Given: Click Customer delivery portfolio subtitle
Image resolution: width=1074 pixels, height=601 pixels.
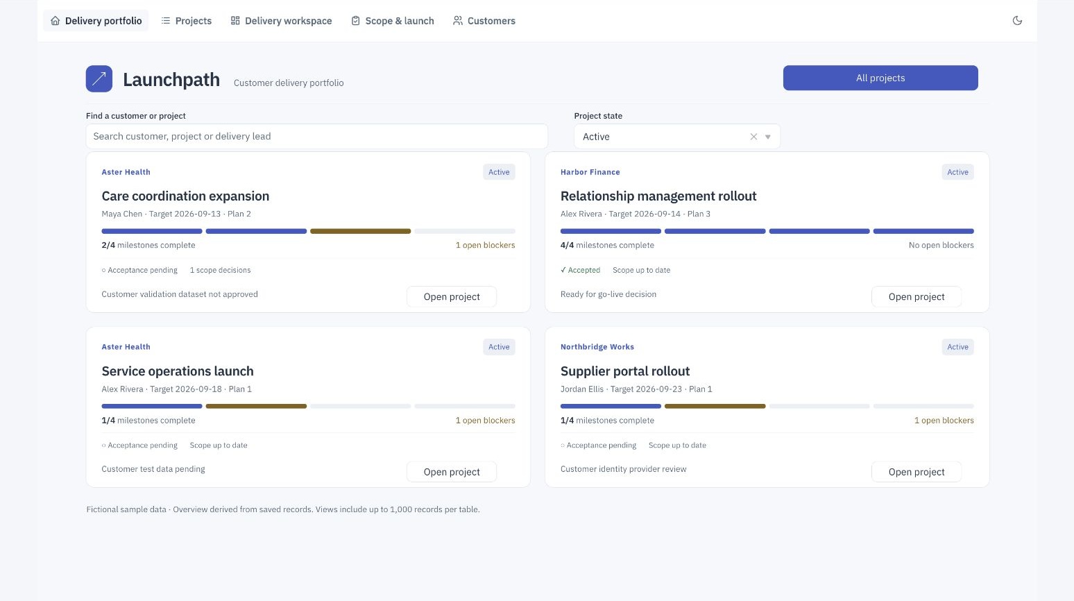Looking at the screenshot, I should [289, 83].
